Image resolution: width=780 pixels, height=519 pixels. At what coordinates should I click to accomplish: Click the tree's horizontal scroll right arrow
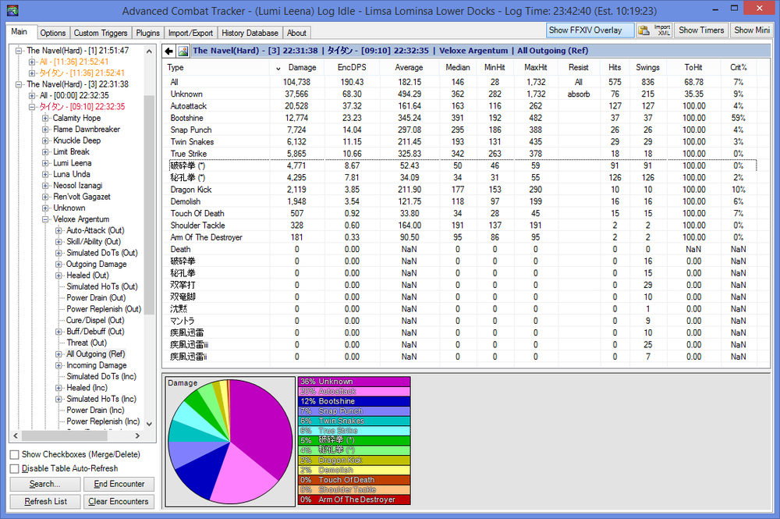click(138, 436)
